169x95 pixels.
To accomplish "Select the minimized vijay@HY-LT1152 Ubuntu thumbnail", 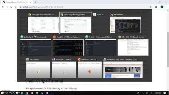I will pos(90,70).
